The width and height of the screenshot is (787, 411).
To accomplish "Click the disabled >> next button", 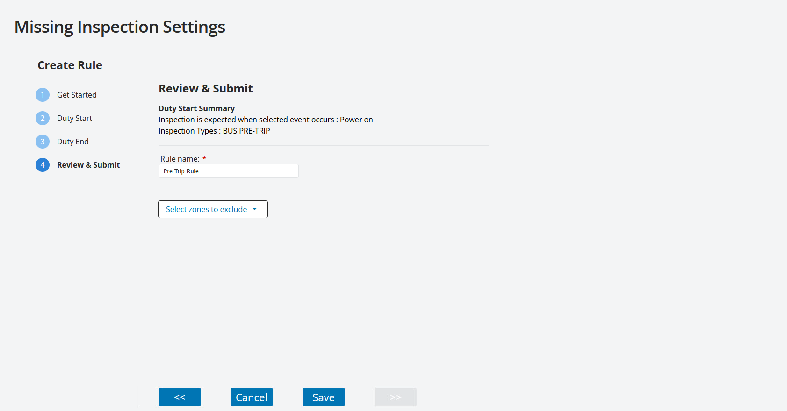I will click(x=396, y=397).
